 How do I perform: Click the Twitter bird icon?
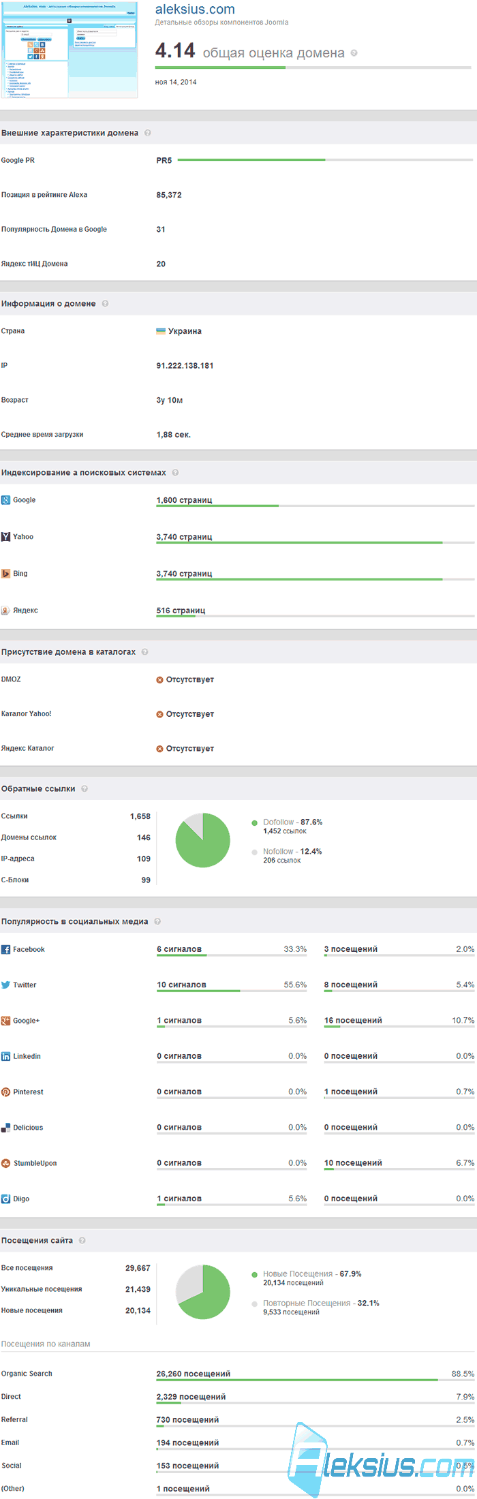click(x=5, y=985)
